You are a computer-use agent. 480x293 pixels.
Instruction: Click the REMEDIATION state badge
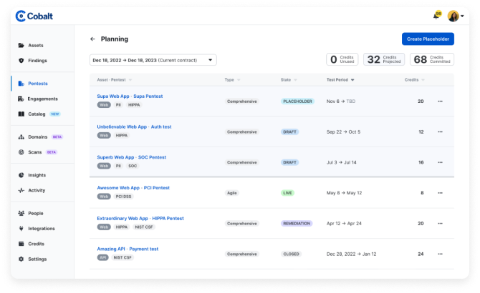[297, 224]
